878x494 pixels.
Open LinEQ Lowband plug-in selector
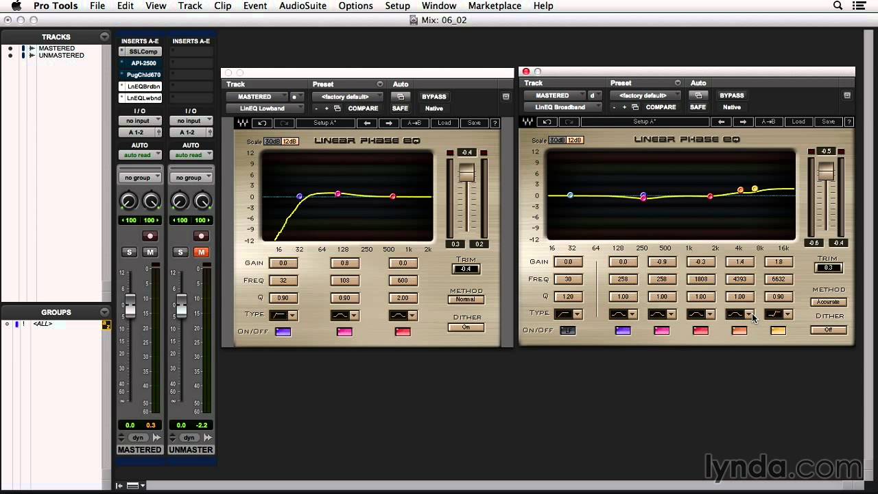pyautogui.click(x=265, y=108)
